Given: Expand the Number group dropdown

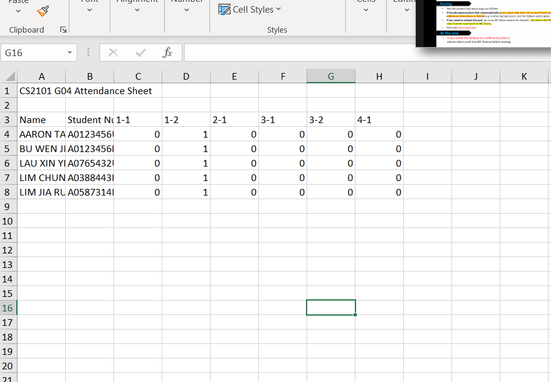Looking at the screenshot, I should pos(186,10).
